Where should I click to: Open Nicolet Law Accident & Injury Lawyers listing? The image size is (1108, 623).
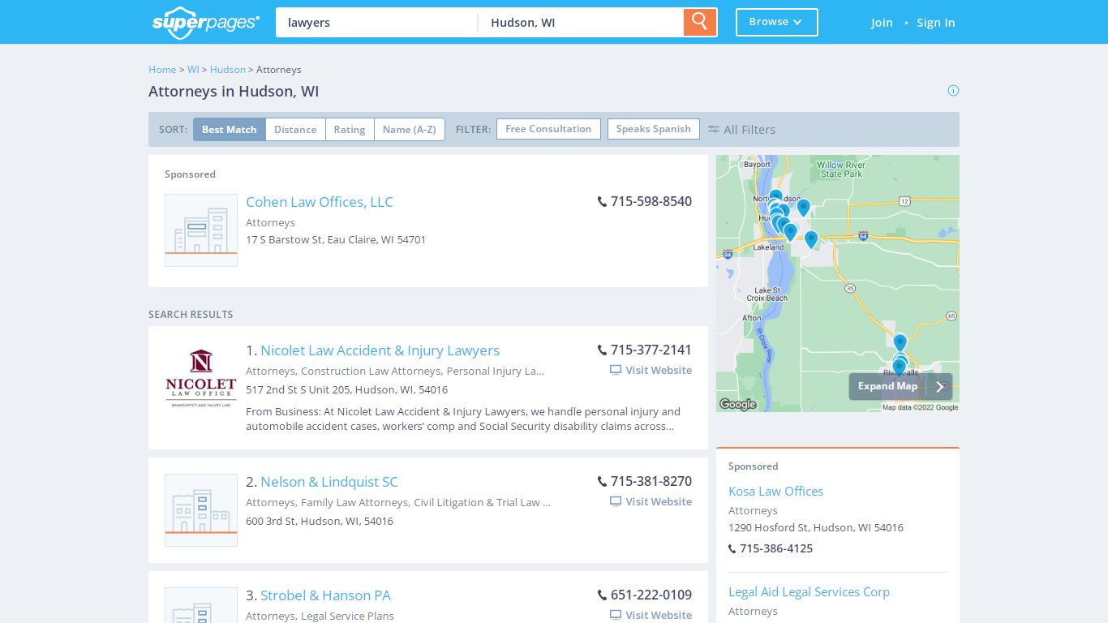[380, 350]
